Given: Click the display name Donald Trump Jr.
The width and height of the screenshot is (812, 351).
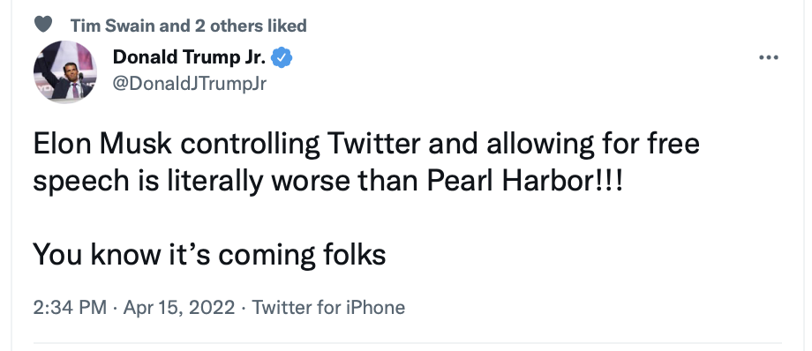Looking at the screenshot, I should [190, 57].
